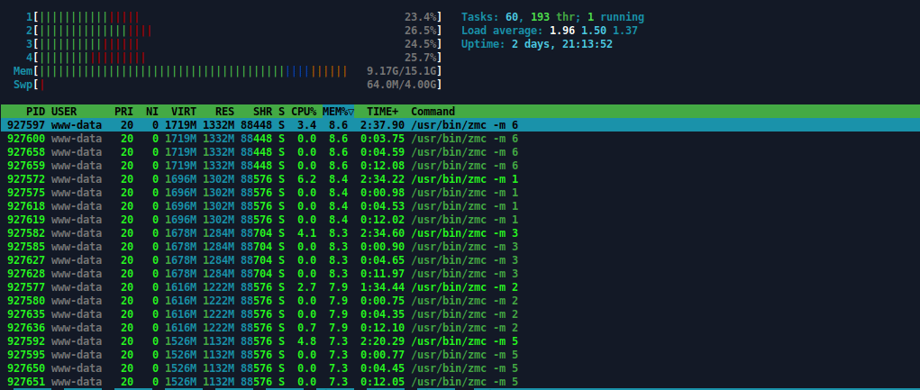This screenshot has width=920, height=390.
Task: Select process row PID 927572
Action: point(460,179)
